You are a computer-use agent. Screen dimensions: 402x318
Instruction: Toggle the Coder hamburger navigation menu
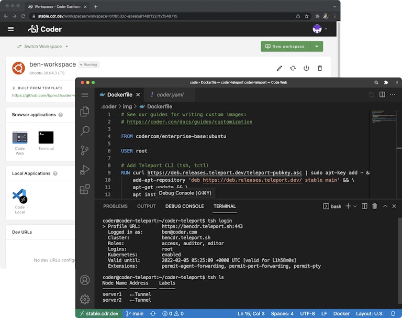click(x=11, y=29)
